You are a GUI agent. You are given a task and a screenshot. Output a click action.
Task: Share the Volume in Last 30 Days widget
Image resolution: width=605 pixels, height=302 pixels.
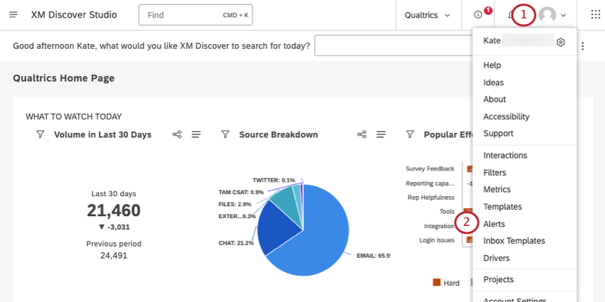177,134
